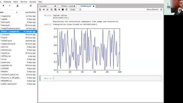Screen dimensions: 183x103
Task: Click the Out[1] Line2D output text
Action: (x=75, y=25)
